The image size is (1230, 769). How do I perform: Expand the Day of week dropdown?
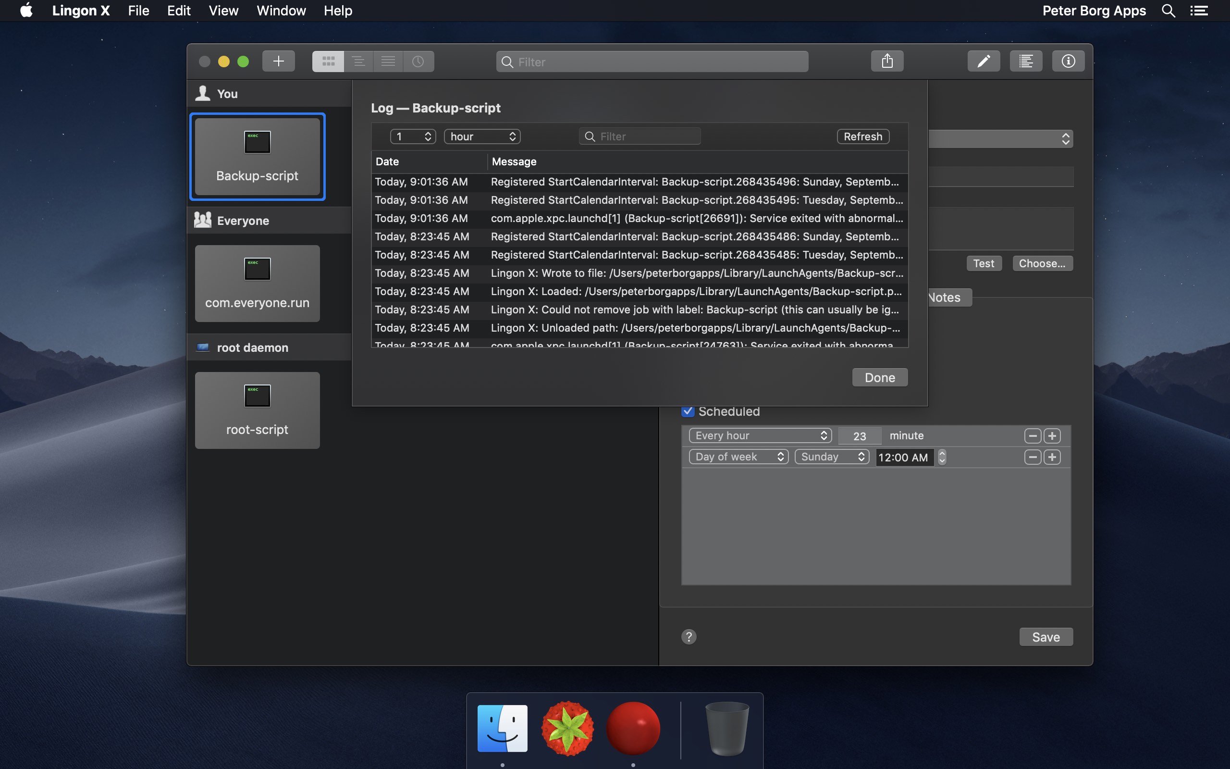click(738, 456)
